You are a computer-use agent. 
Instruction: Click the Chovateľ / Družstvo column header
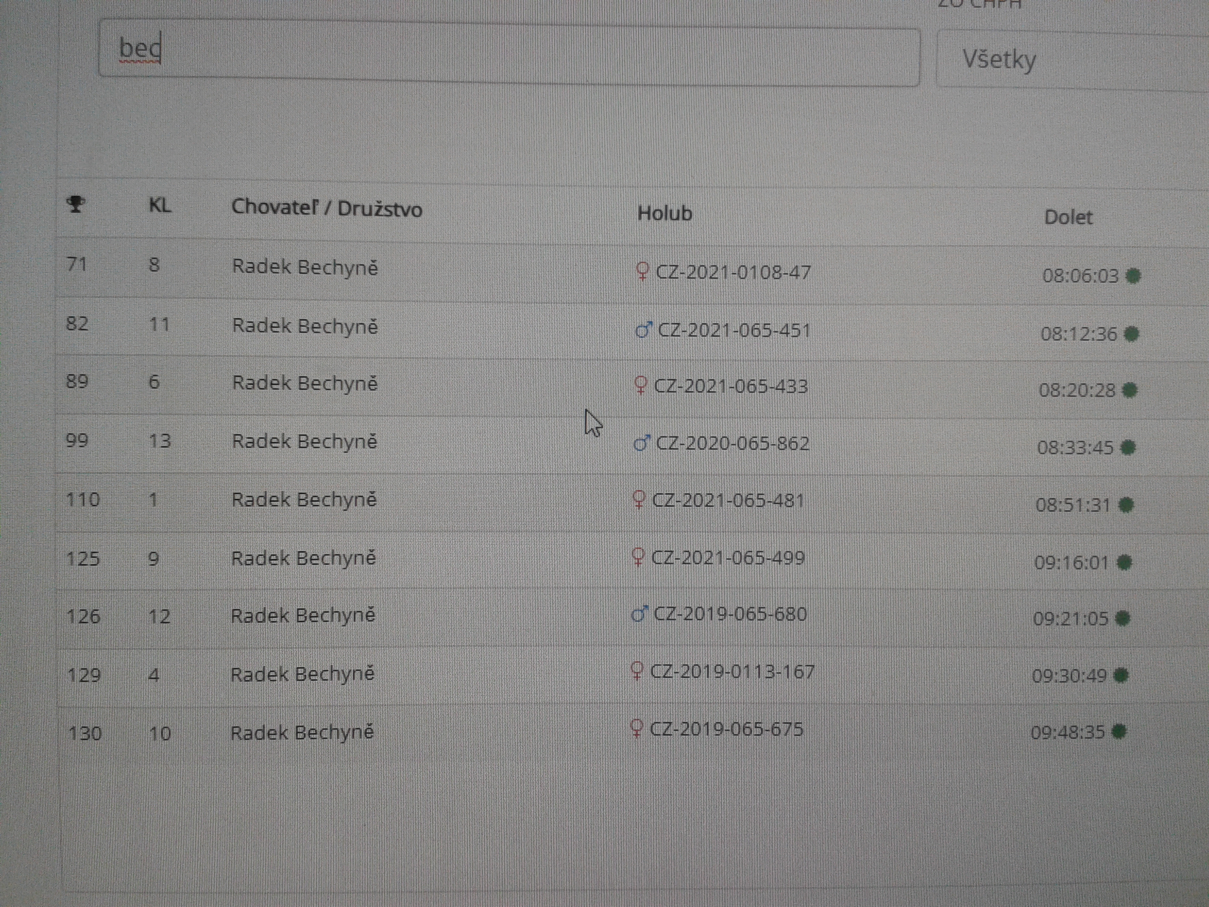click(327, 208)
